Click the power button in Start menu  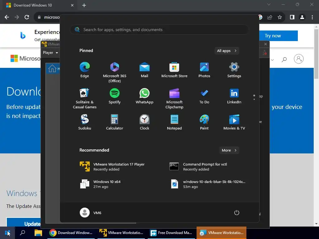237,213
